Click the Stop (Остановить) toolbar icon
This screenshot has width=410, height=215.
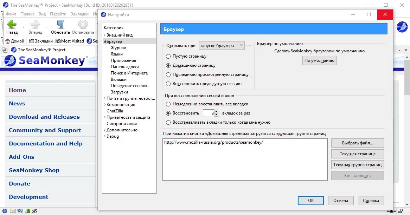[x=83, y=24]
